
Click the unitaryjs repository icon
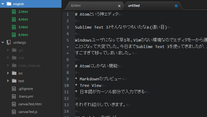pyautogui.click(x=9, y=42)
